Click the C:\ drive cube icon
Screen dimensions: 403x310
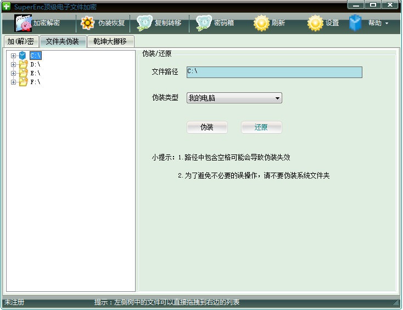[x=23, y=56]
